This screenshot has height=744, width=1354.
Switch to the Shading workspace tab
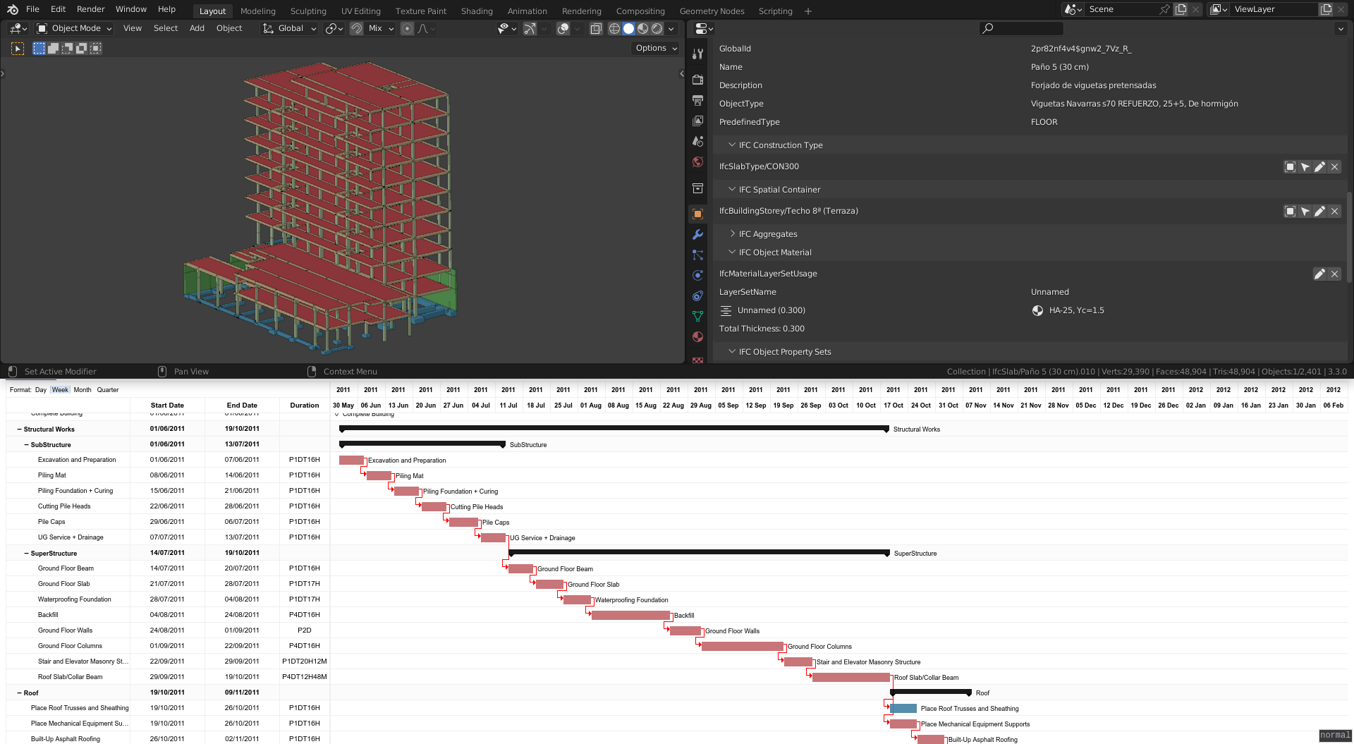point(477,11)
